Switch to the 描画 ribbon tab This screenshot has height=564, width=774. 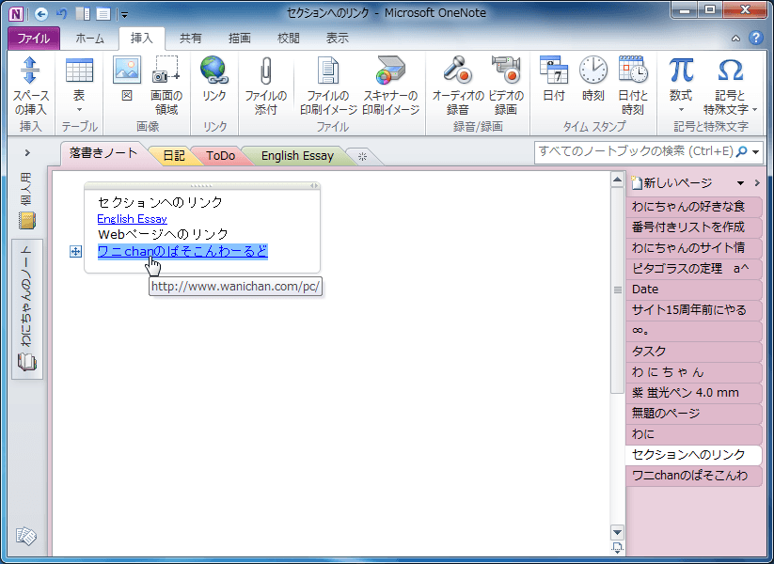pyautogui.click(x=240, y=39)
